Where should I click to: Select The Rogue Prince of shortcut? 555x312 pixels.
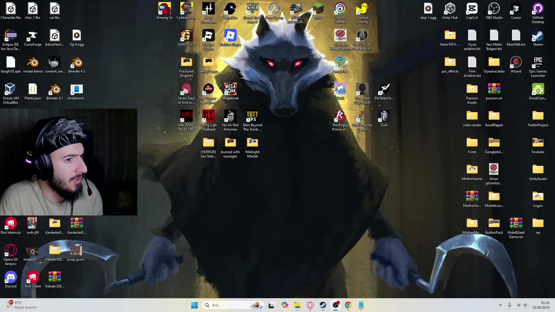[x=340, y=120]
